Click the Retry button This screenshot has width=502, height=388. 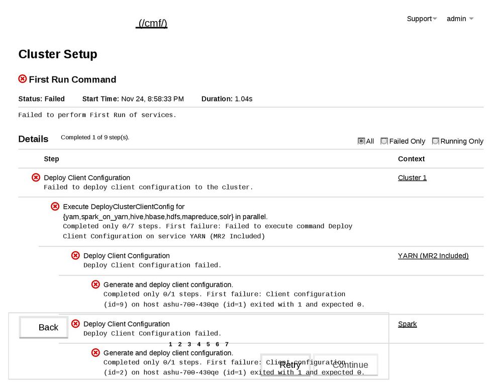pyautogui.click(x=285, y=364)
